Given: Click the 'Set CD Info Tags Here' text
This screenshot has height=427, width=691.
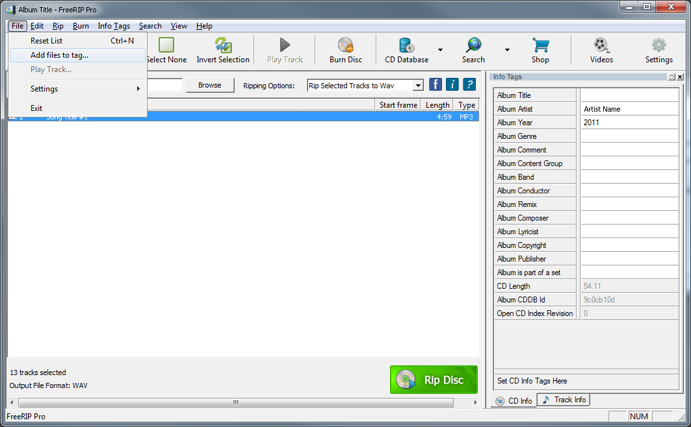Looking at the screenshot, I should coord(532,381).
